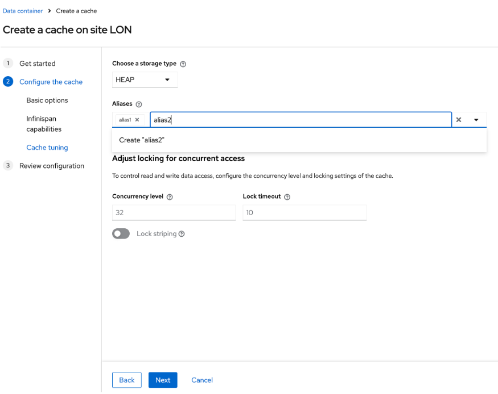Image resolution: width=498 pixels, height=394 pixels.
Task: Click into the Concurrency level field
Action: coord(174,212)
